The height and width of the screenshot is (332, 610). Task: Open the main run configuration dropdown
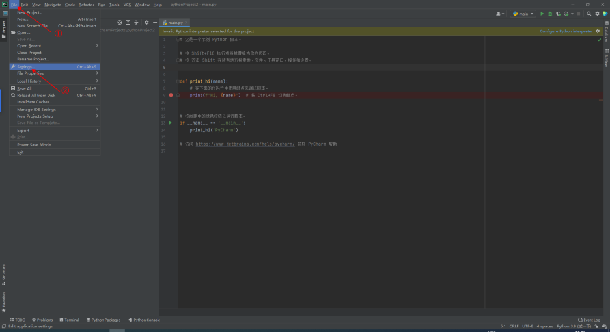pos(523,14)
